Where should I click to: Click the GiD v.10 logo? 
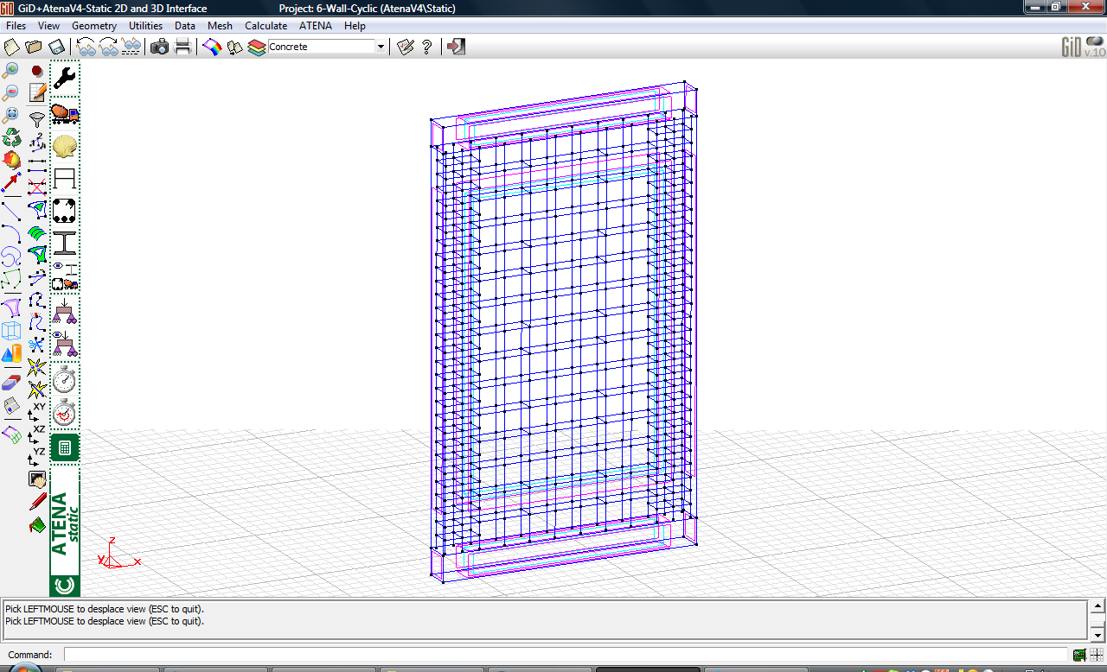tap(1083, 47)
